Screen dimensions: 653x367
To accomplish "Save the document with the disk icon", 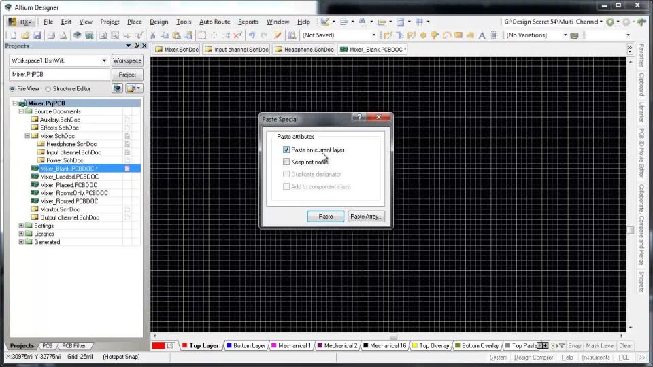I will coord(37,35).
